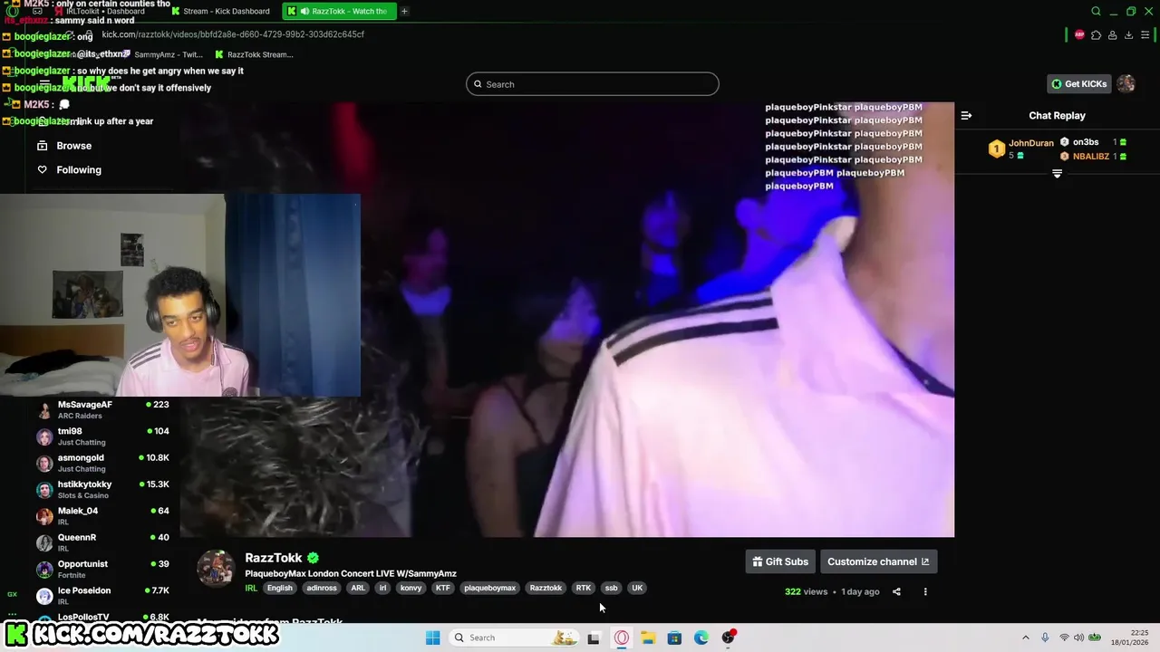Open QueennR channel in sidebar
1160x652 pixels.
(102, 542)
